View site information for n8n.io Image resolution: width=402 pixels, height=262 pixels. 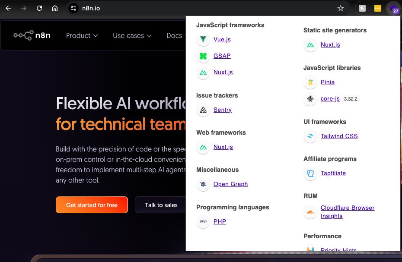tap(73, 8)
